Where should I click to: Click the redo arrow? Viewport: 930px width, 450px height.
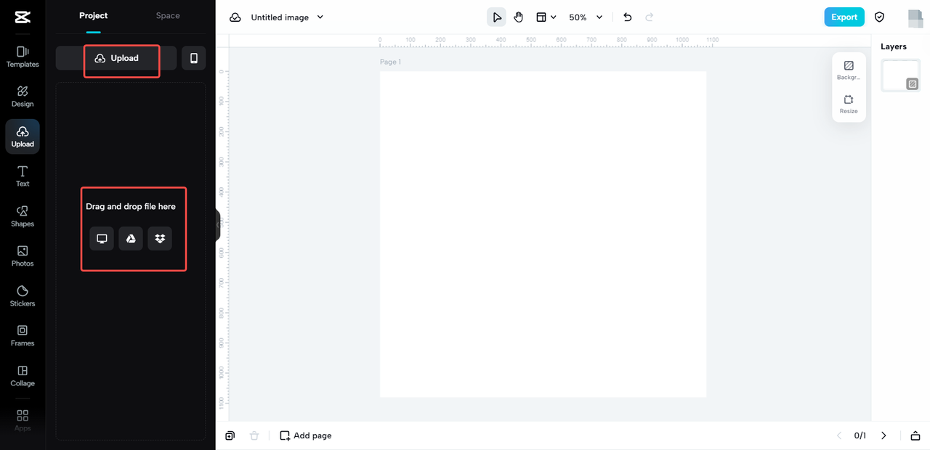(x=650, y=17)
